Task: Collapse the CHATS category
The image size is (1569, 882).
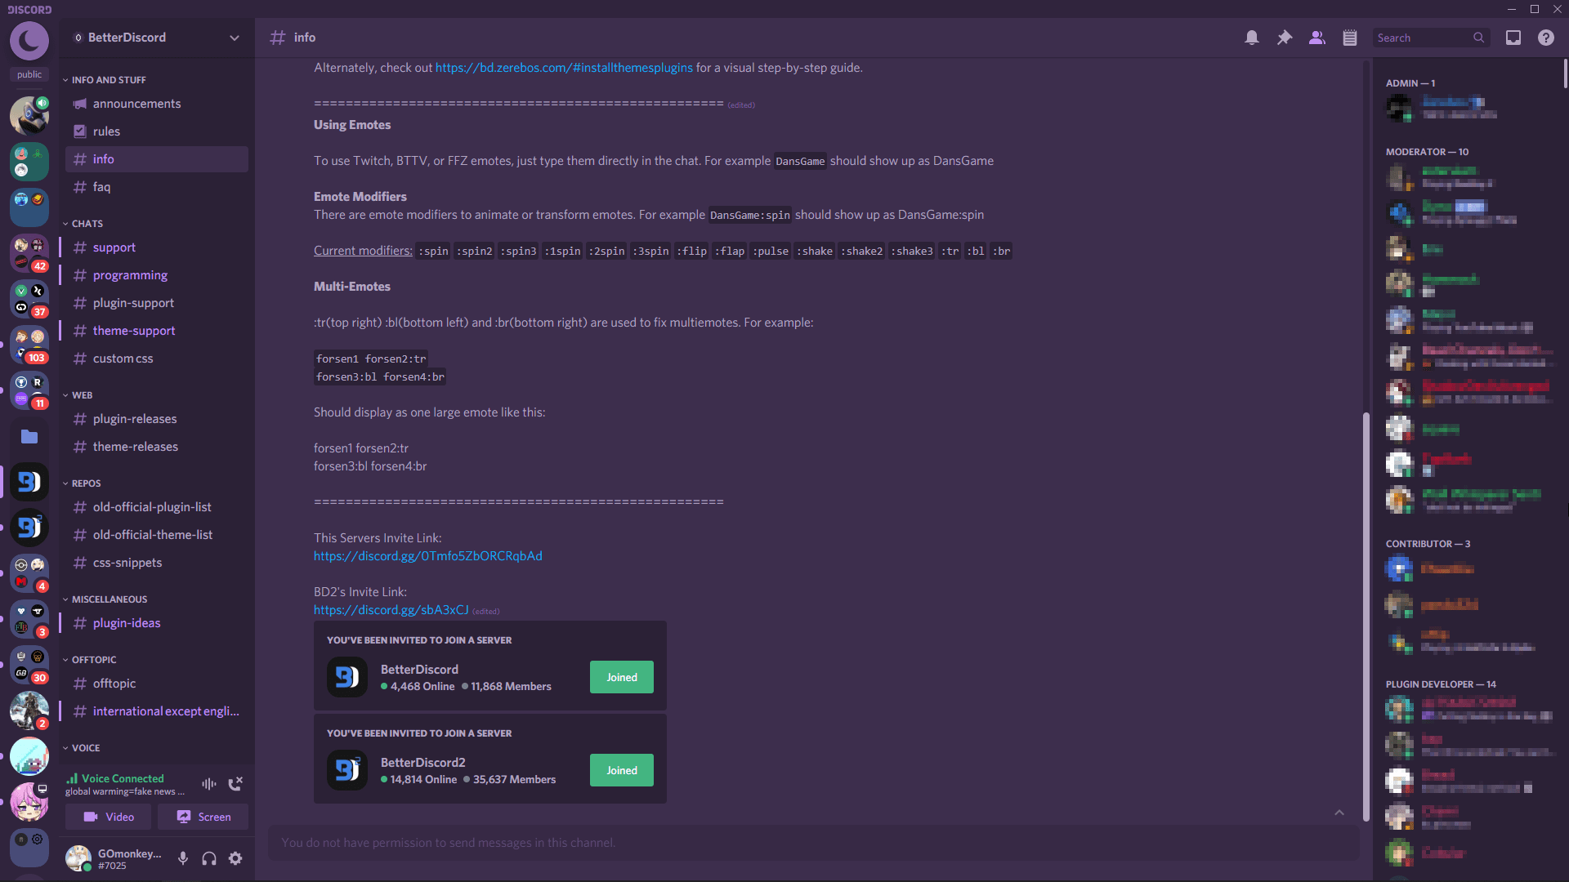Action: click(x=87, y=224)
